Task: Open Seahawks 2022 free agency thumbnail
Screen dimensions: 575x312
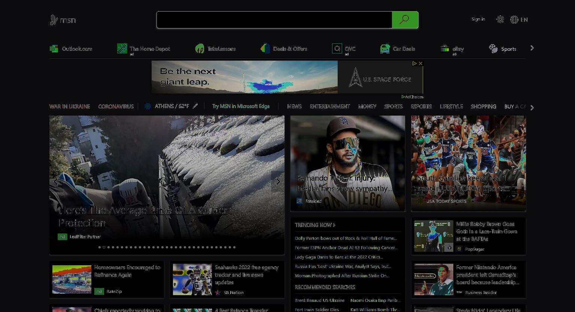Action: click(x=192, y=279)
